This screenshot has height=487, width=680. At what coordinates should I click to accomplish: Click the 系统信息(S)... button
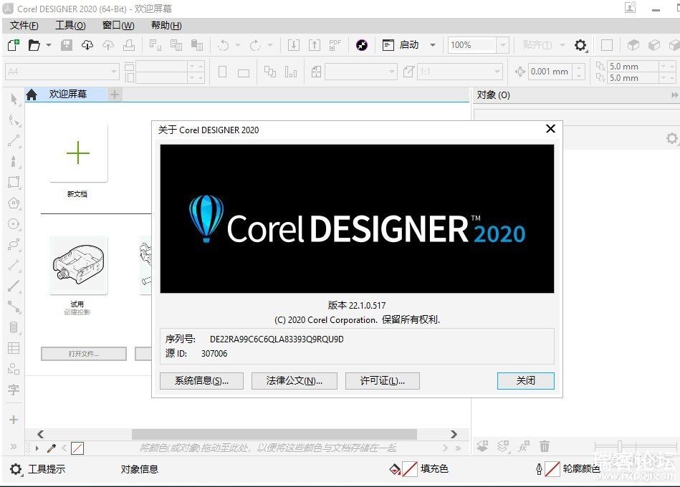tap(201, 381)
